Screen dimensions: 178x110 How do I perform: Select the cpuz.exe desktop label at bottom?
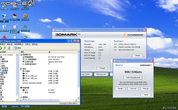[x=15, y=106]
